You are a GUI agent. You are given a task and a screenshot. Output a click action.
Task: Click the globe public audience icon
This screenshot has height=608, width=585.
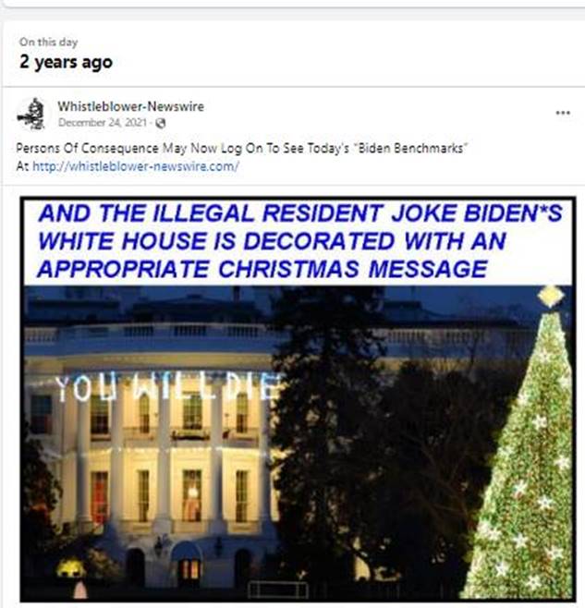click(161, 123)
